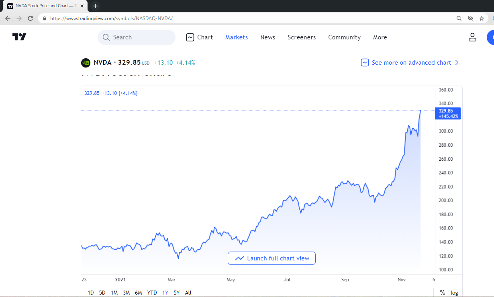
Task: Open a new browser tab
Action: coord(95,6)
